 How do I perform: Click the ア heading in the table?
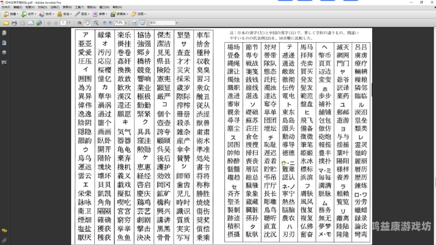coord(85,35)
